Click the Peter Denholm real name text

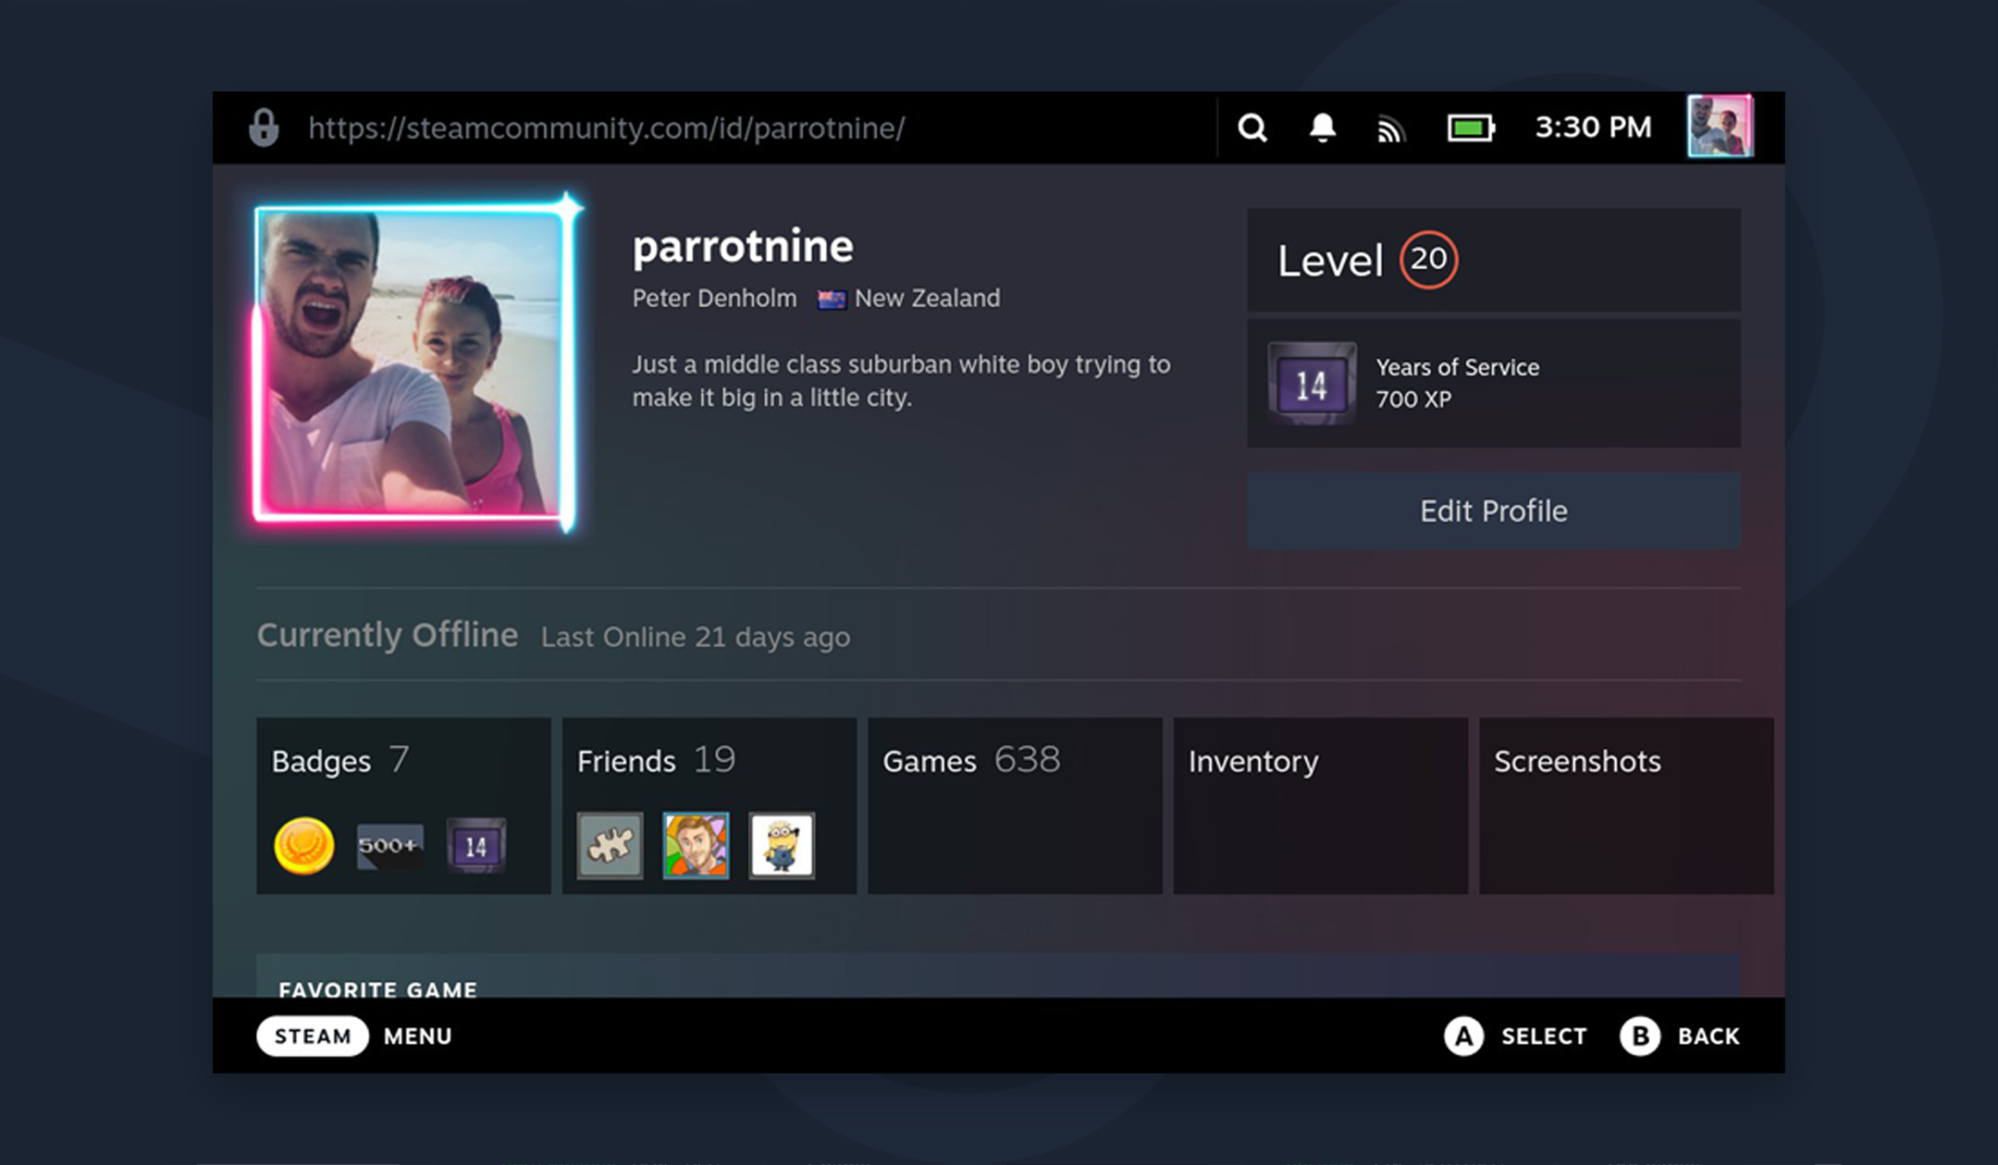(x=714, y=299)
